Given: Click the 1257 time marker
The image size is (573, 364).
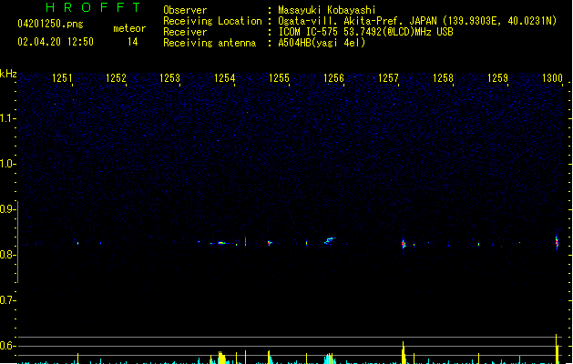Looking at the screenshot, I should point(388,78).
